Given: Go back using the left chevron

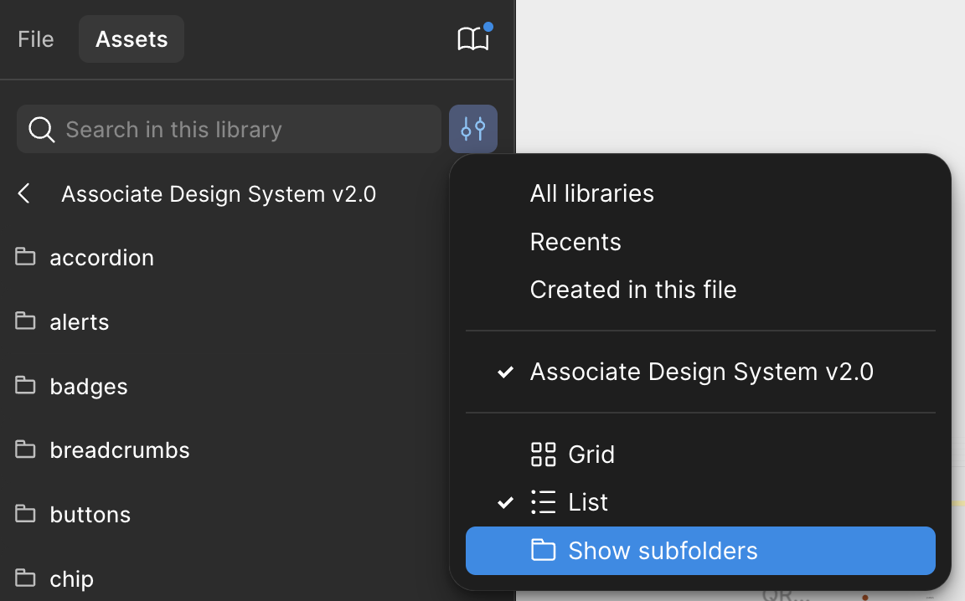Looking at the screenshot, I should click(x=24, y=193).
